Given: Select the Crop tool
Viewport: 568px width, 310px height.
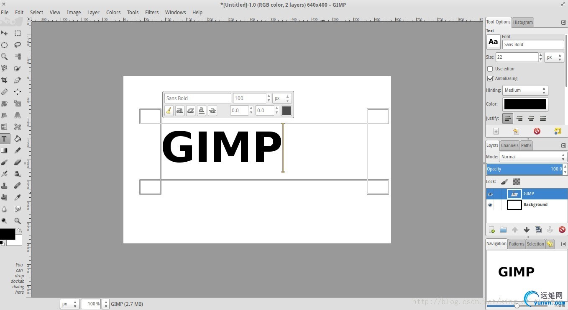Looking at the screenshot, I should tap(4, 80).
